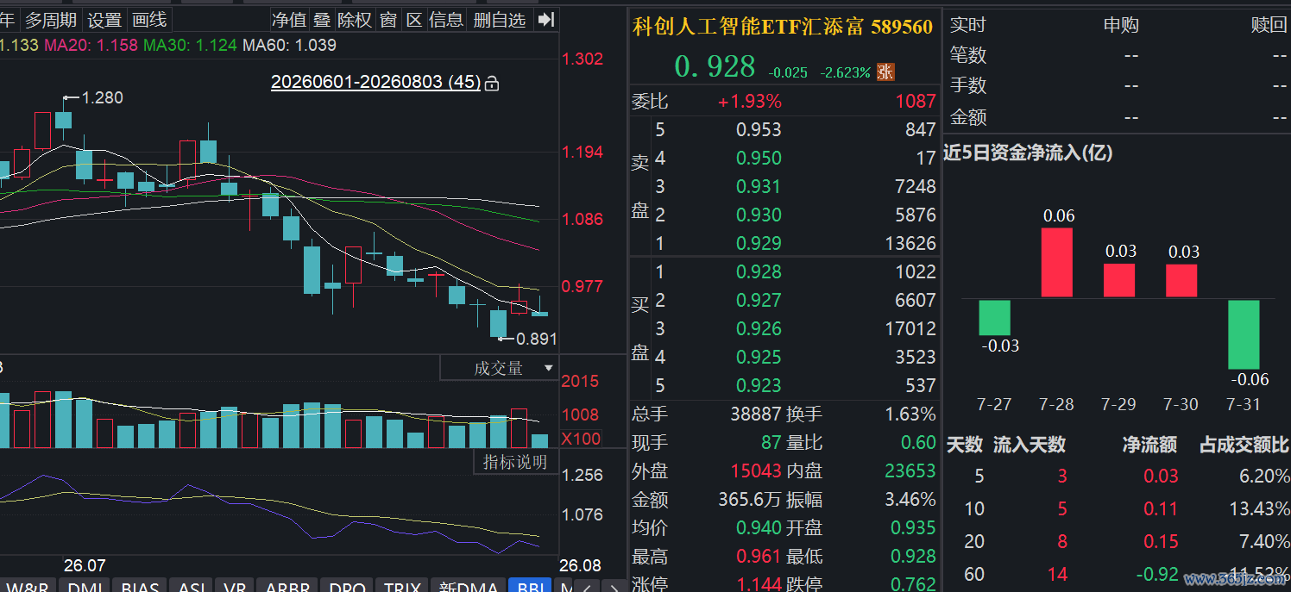Select the 新DMA indicator tab
This screenshot has height=592, width=1291.
coord(468,588)
